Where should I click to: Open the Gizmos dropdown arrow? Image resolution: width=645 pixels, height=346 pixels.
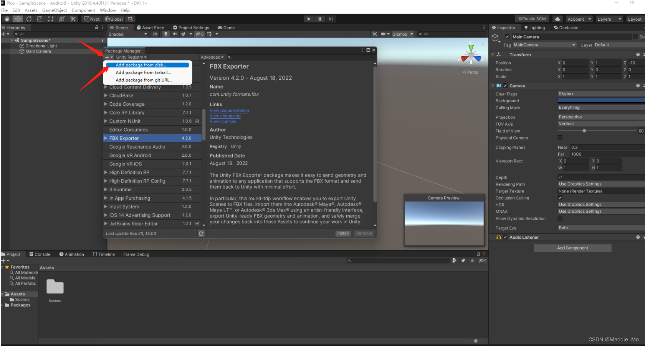(412, 34)
